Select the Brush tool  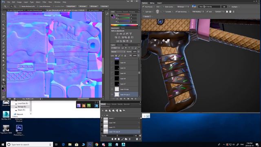click(x=4, y=40)
